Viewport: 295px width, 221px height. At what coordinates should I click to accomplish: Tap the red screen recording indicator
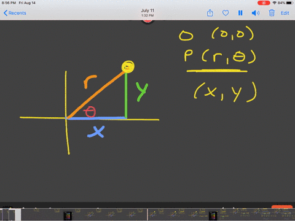[x=264, y=3]
